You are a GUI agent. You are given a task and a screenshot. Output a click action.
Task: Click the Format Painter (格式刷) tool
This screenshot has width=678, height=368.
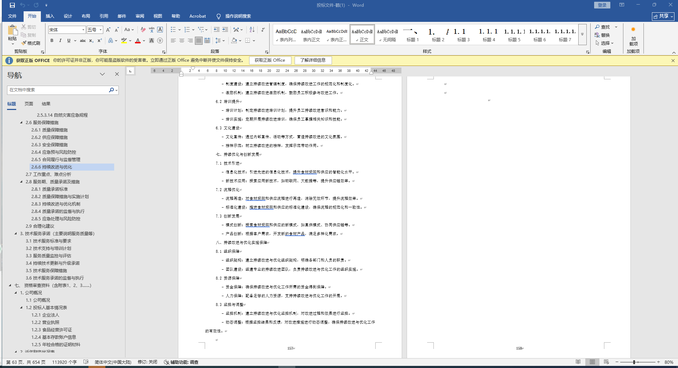point(31,43)
